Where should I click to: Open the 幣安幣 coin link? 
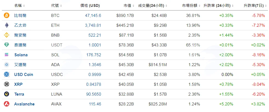pyautogui.click(x=20, y=35)
